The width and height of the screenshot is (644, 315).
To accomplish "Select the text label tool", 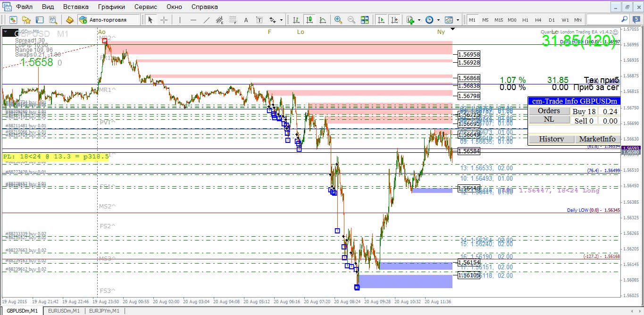I will (x=259, y=20).
